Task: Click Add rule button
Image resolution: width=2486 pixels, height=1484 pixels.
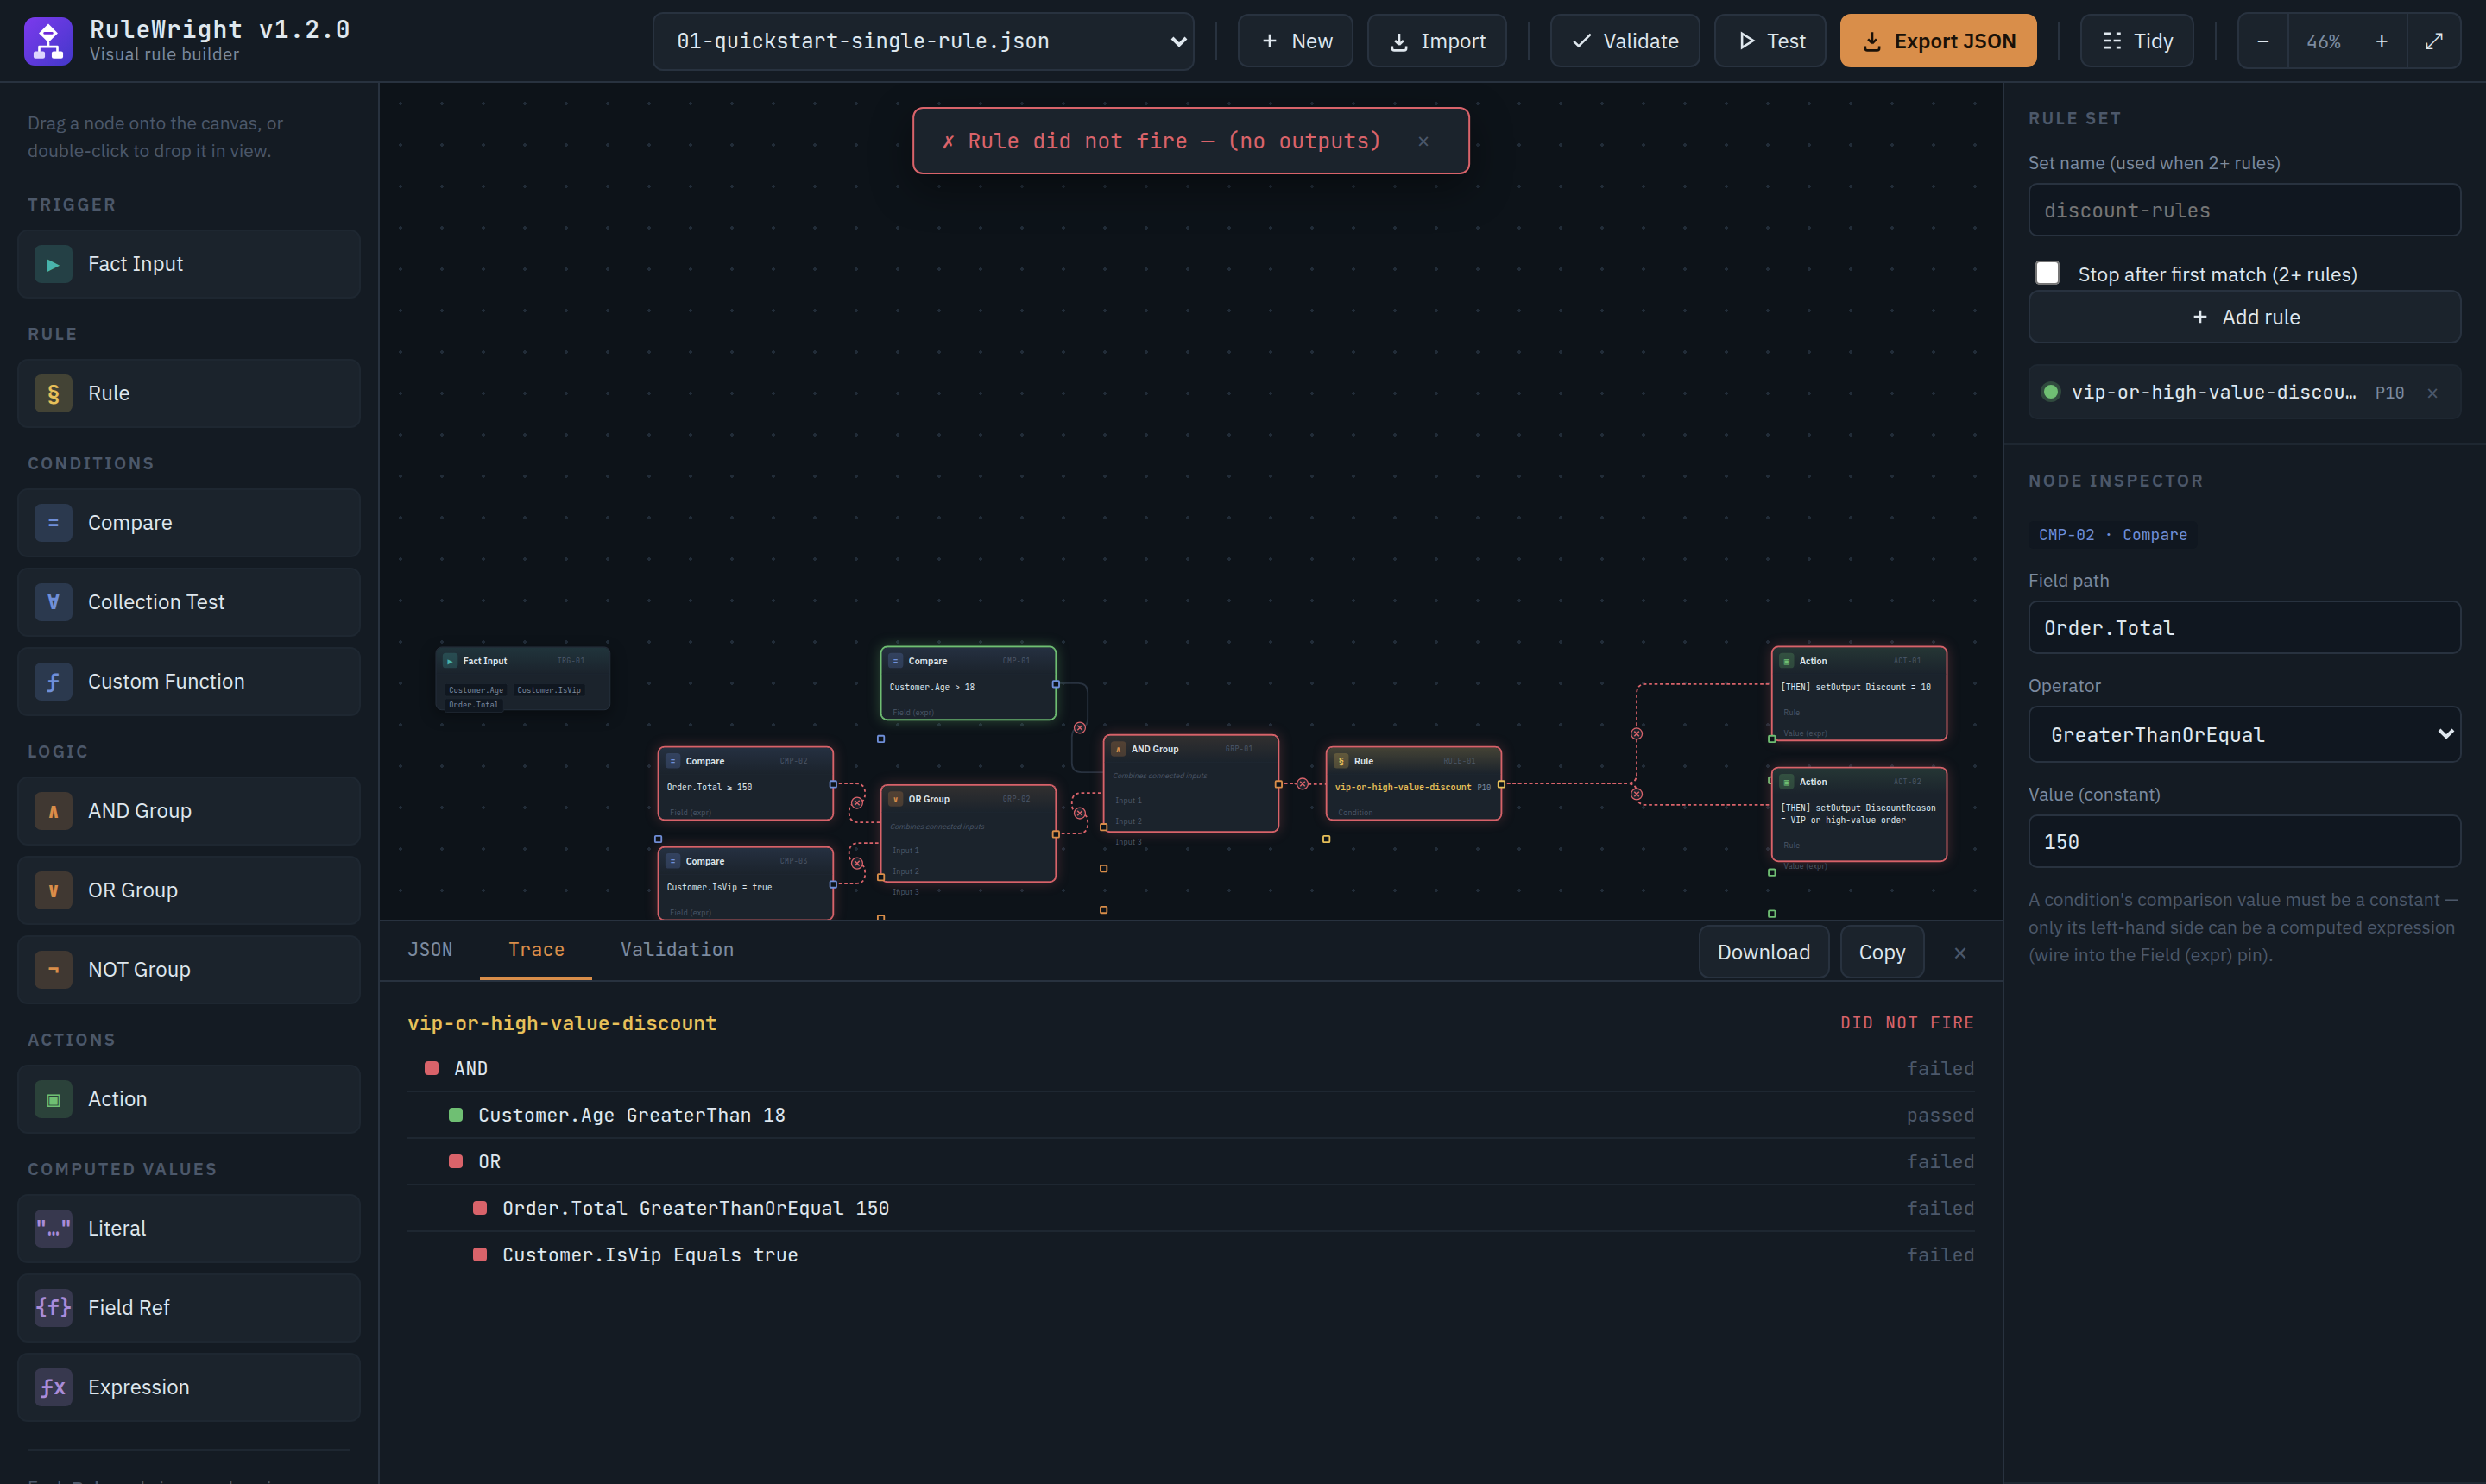Action: (x=2244, y=317)
